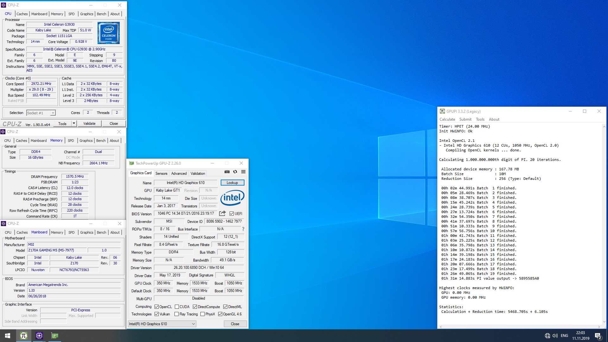Open the Tools menu in GPUPI
Viewport: 608px width, 342px height.
[480, 119]
